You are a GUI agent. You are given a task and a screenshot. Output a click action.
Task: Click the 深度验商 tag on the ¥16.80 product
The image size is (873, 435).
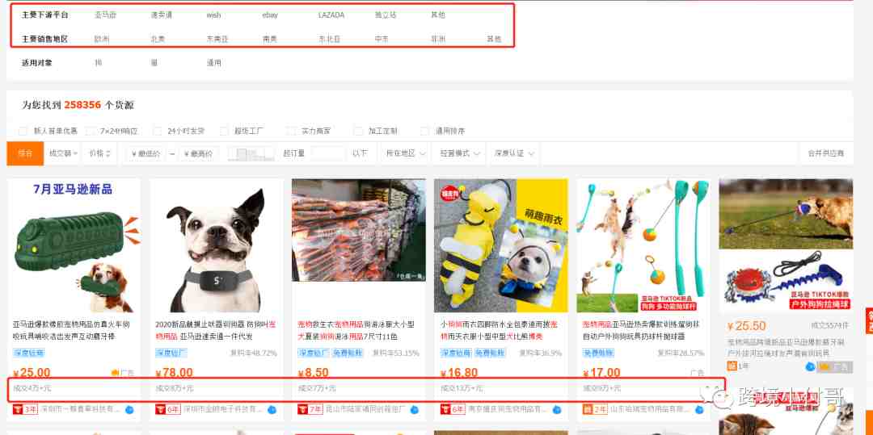point(456,353)
